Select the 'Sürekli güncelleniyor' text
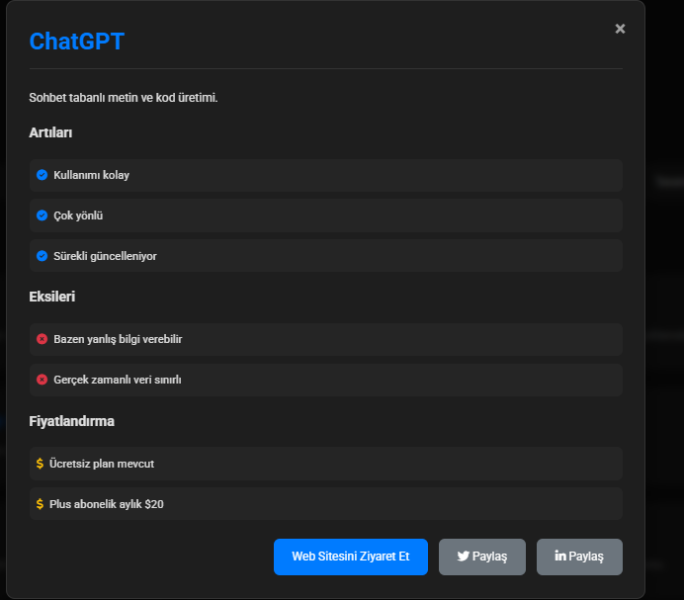The height and width of the screenshot is (600, 684). click(105, 256)
